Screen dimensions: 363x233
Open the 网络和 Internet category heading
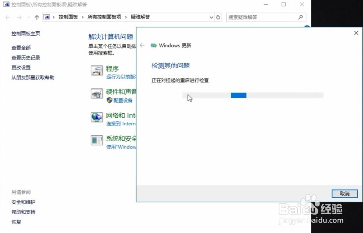121,115
